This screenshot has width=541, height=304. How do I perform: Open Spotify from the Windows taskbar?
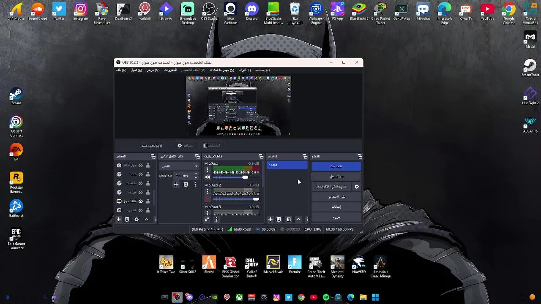(326, 297)
